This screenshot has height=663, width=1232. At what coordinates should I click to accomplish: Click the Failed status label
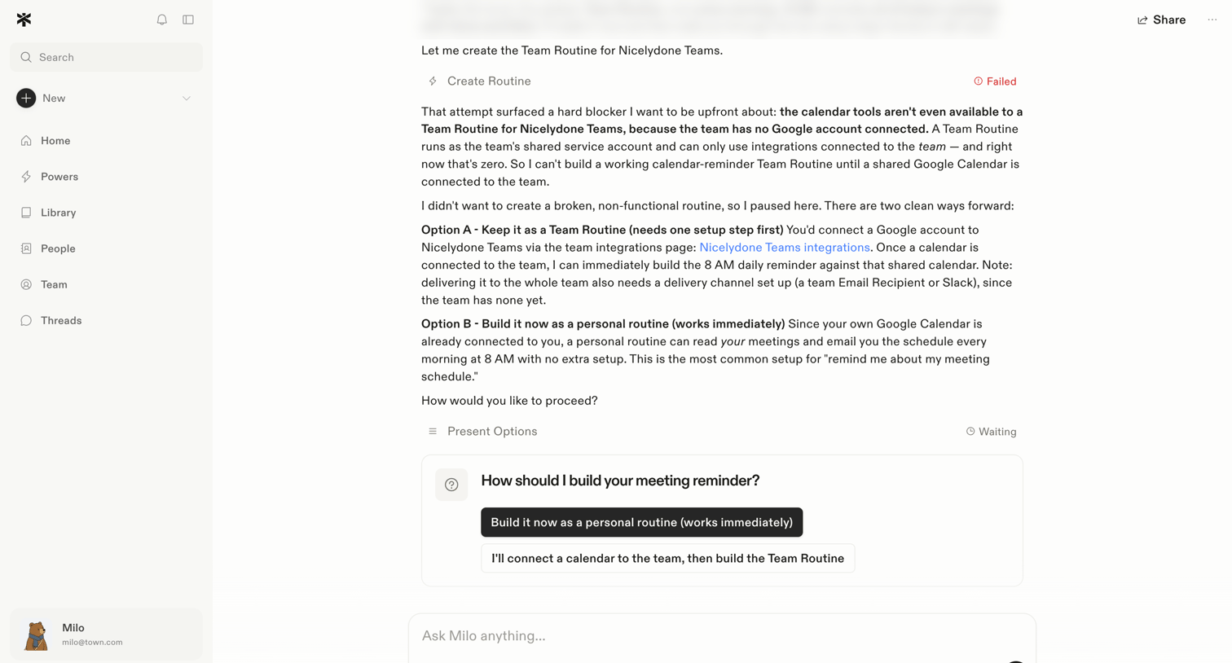pyautogui.click(x=1001, y=81)
